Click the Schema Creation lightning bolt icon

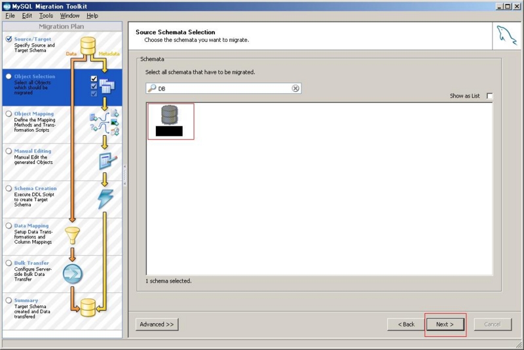pyautogui.click(x=105, y=199)
